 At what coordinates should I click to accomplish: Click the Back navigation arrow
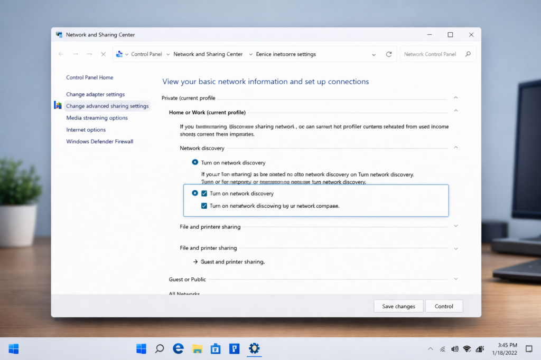click(61, 54)
